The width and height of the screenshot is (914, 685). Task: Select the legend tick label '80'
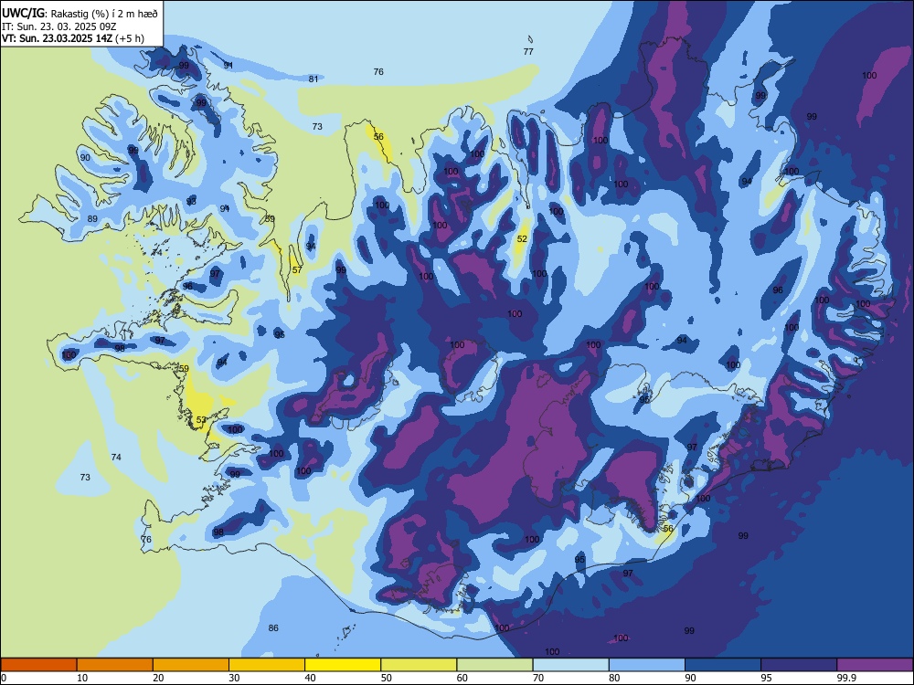tap(614, 678)
